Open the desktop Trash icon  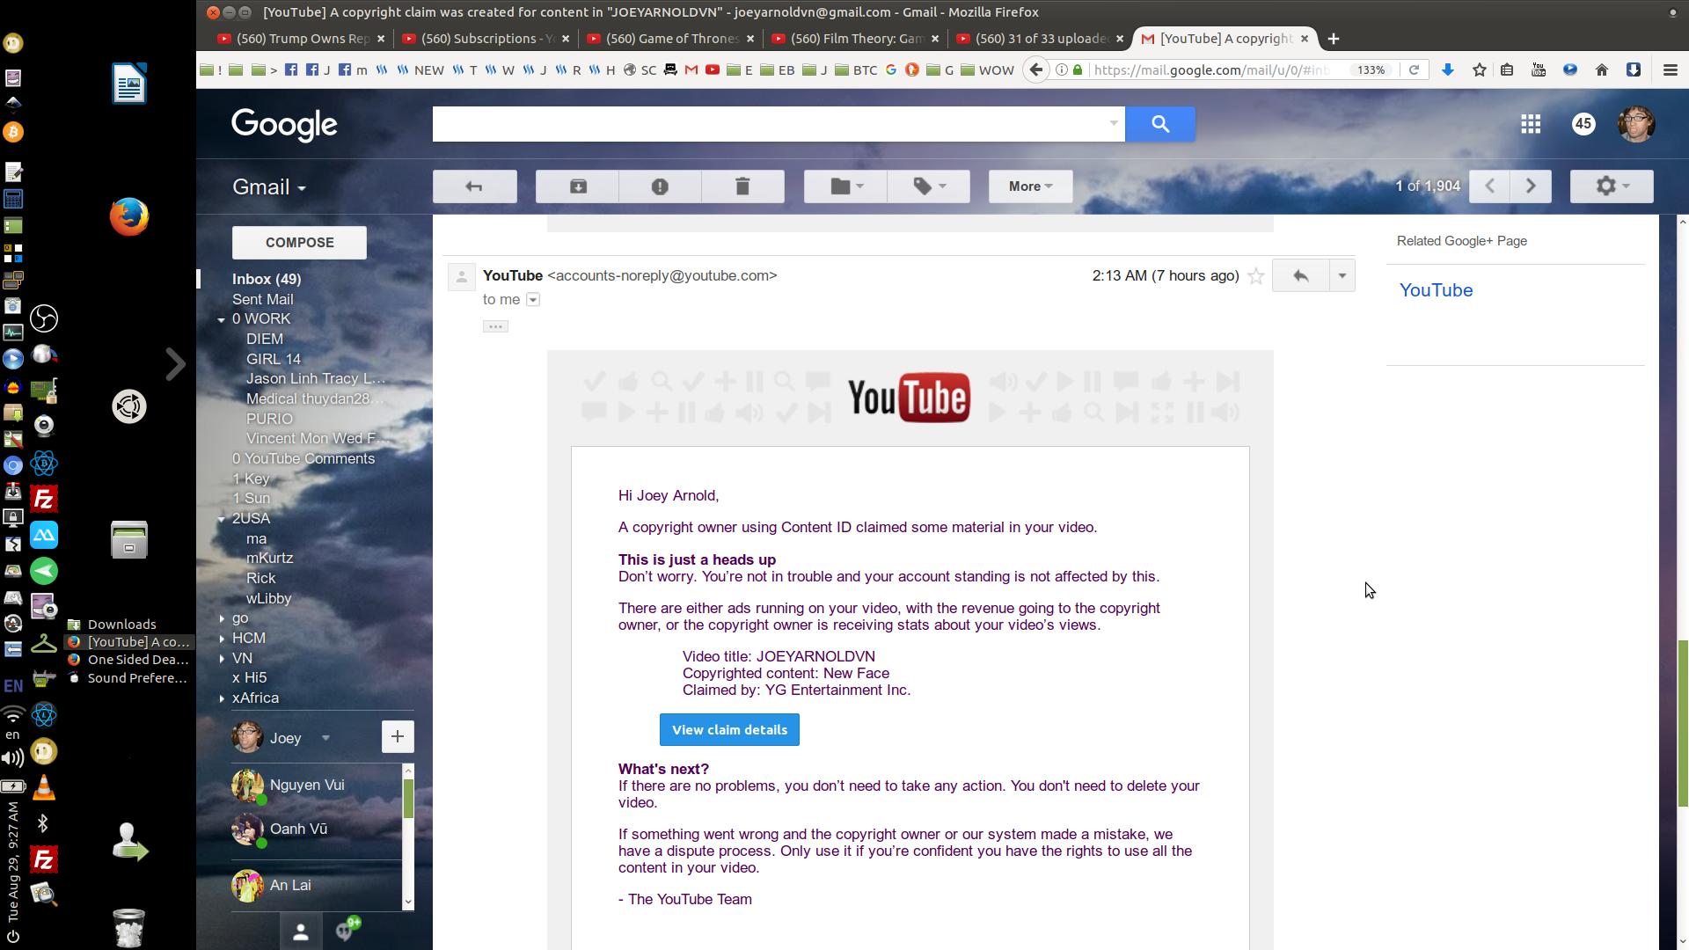coord(129,927)
